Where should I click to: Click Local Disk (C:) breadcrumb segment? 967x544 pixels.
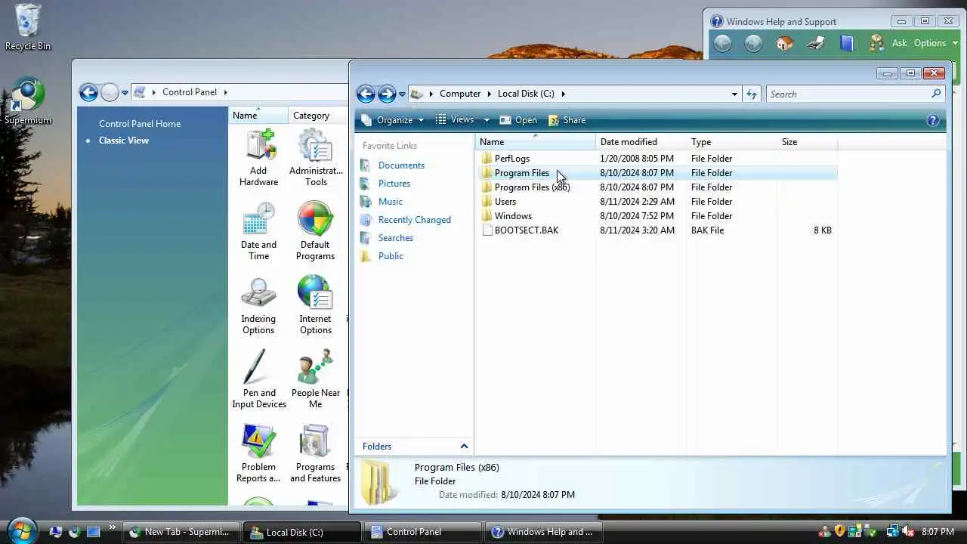pos(526,94)
